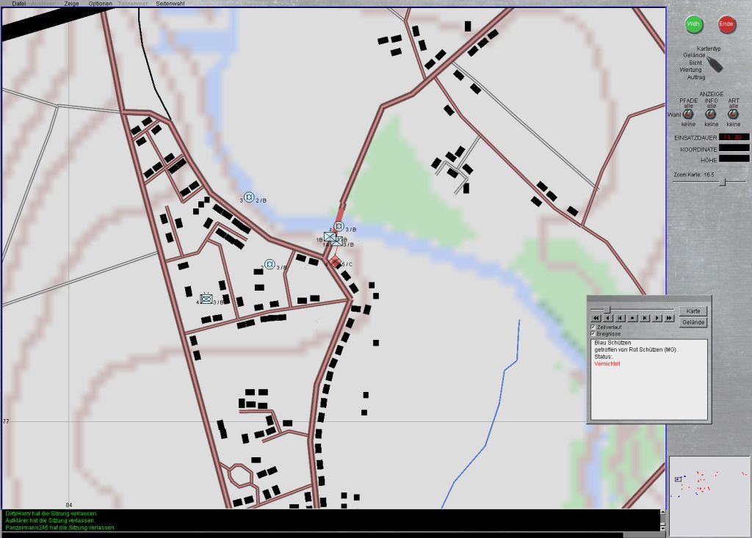Click the fast rewind playback button
752x538 pixels.
click(x=596, y=318)
